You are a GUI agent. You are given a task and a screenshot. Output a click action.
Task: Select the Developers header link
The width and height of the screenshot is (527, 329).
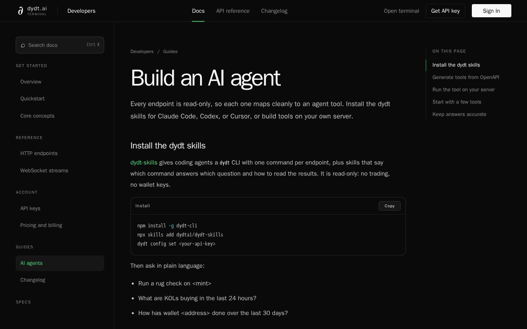(82, 11)
